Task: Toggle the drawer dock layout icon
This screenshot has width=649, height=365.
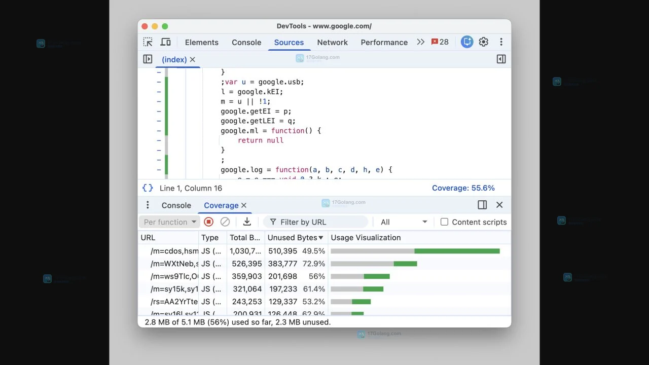Action: pos(482,205)
